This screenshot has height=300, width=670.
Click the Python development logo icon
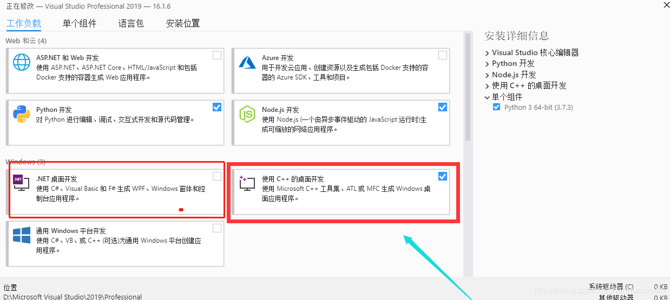(x=22, y=114)
